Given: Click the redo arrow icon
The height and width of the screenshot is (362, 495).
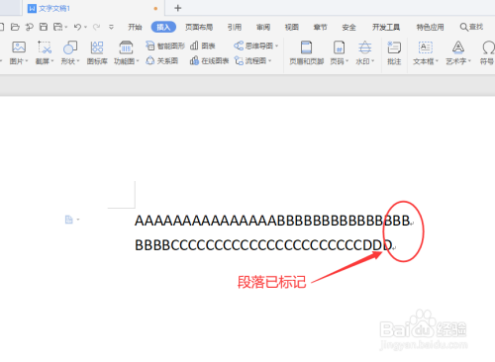Looking at the screenshot, I should point(96,27).
